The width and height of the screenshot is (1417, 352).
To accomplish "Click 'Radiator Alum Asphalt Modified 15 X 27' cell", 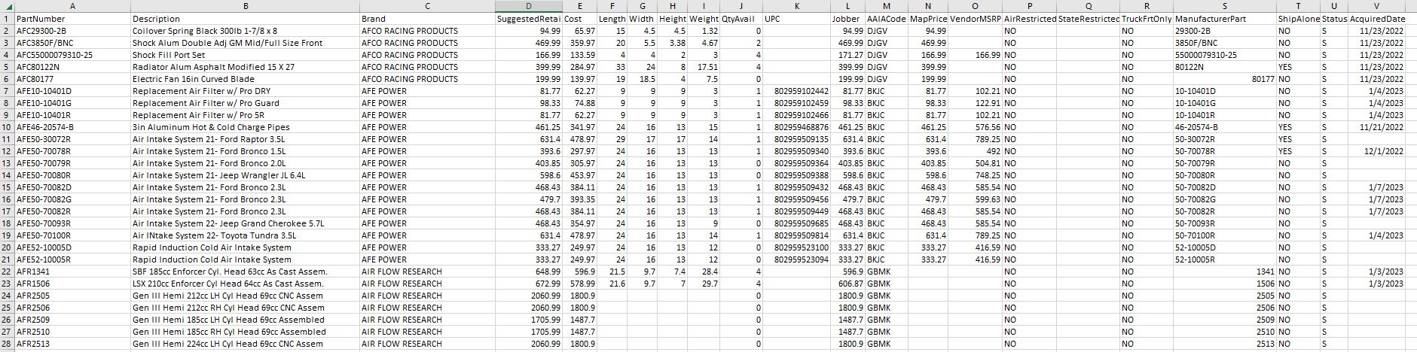I will point(245,67).
